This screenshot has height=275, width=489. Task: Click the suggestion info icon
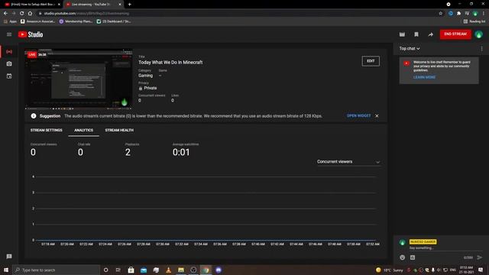click(34, 115)
